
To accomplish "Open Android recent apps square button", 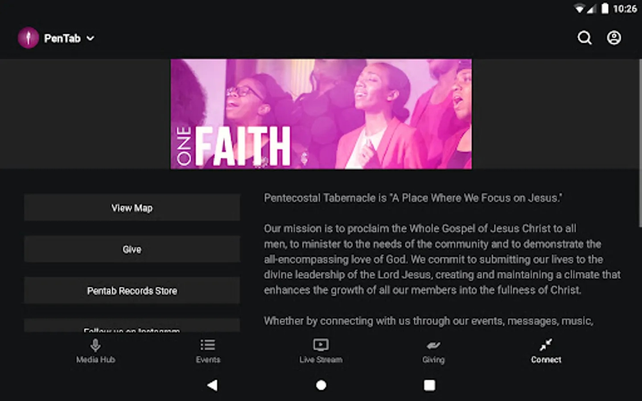I will [x=429, y=385].
